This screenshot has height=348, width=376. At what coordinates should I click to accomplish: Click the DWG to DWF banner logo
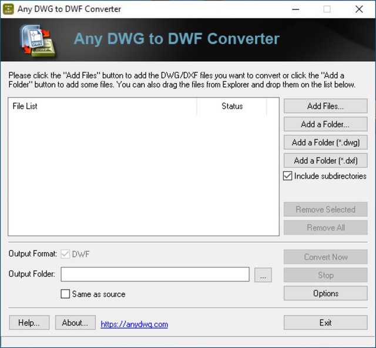38,41
